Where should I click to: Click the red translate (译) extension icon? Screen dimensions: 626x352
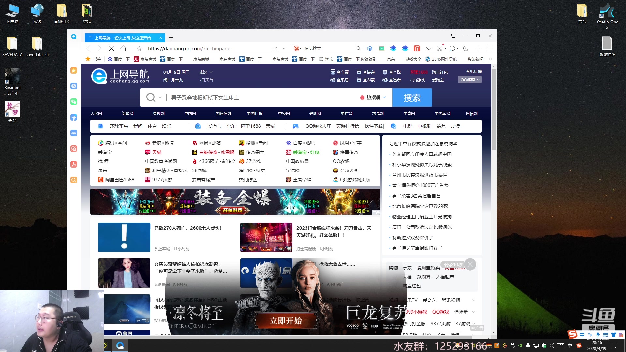(417, 48)
